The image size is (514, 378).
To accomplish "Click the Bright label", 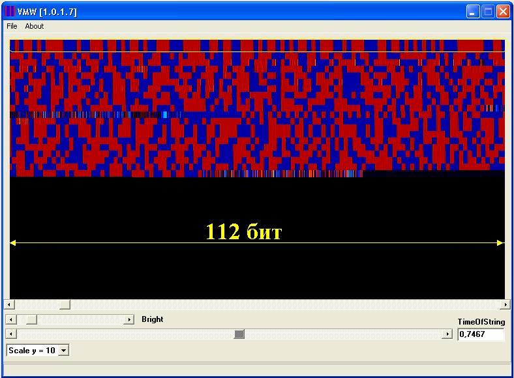I will point(153,319).
